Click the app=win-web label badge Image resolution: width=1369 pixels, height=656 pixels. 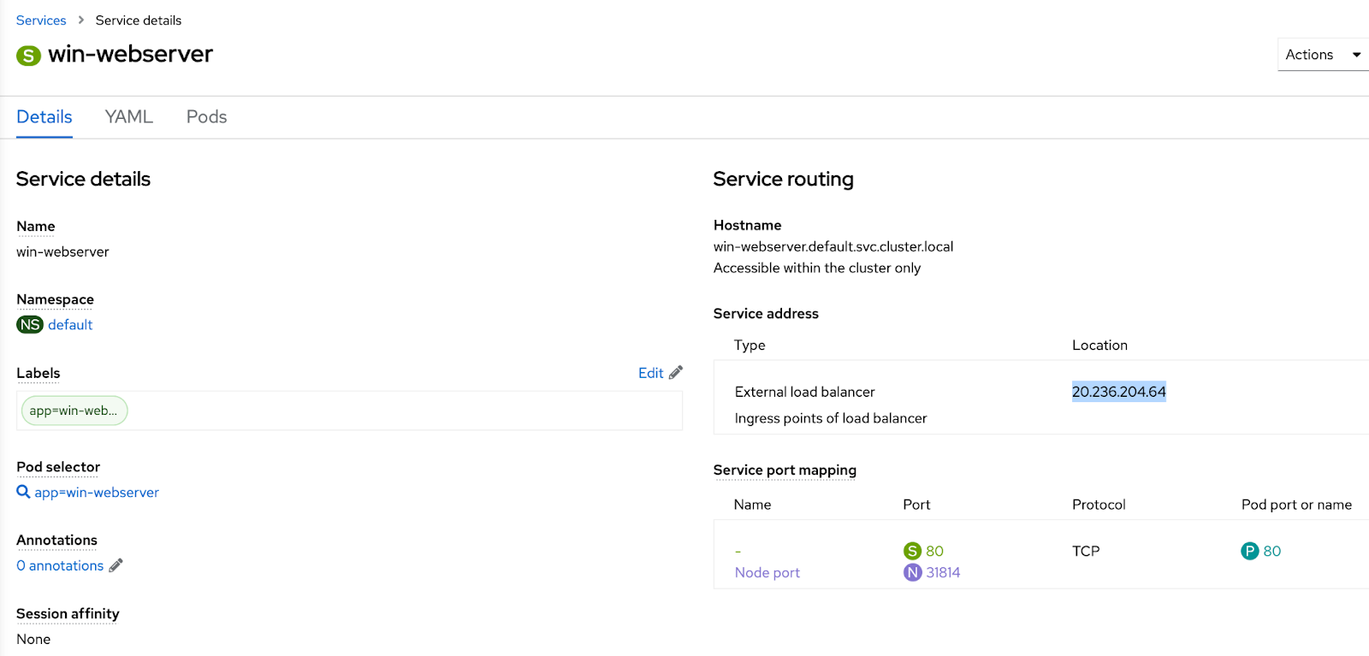click(x=74, y=410)
